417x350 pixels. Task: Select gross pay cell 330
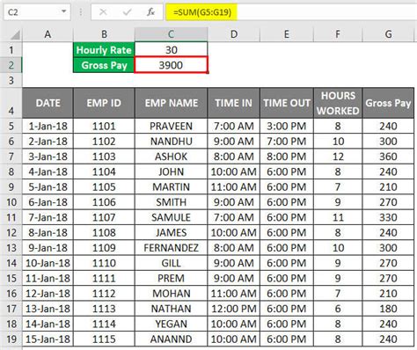[x=388, y=217]
